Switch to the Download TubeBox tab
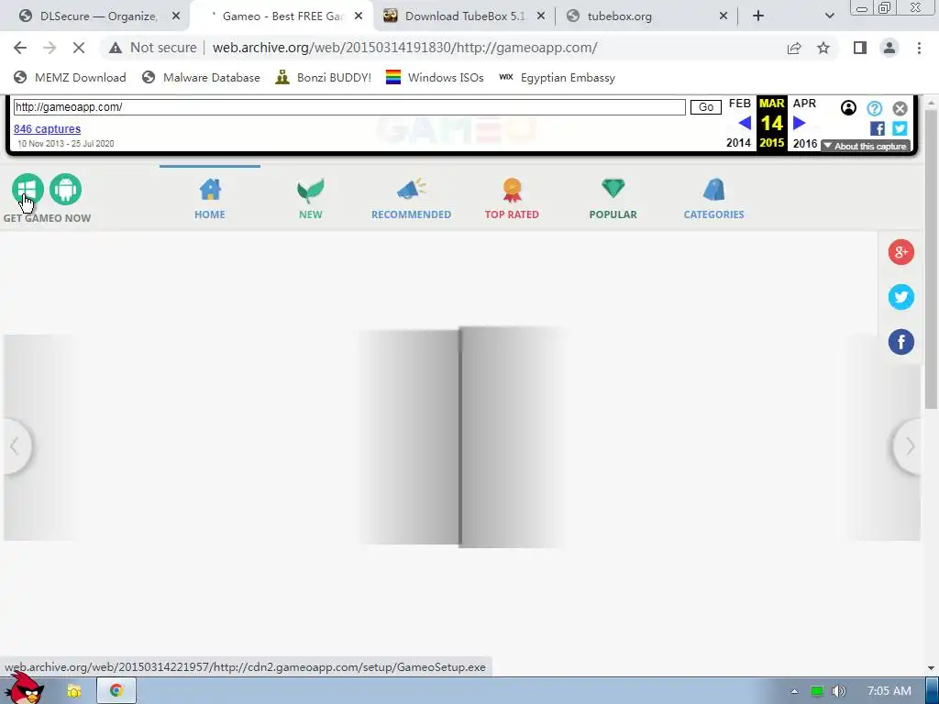Image resolution: width=939 pixels, height=704 pixels. pos(464,16)
